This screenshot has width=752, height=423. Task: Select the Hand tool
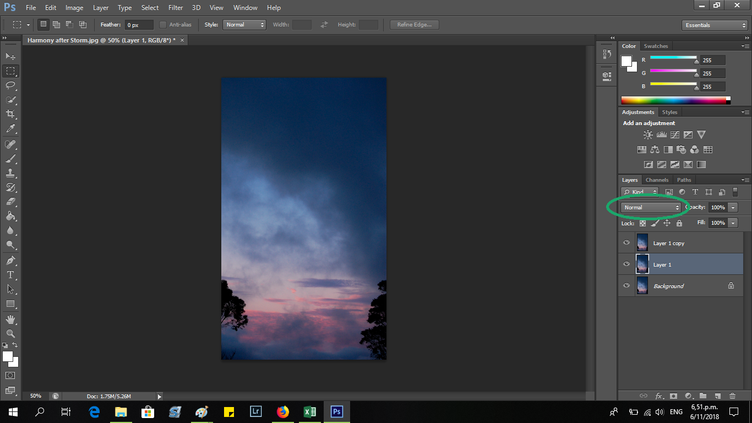tap(10, 319)
